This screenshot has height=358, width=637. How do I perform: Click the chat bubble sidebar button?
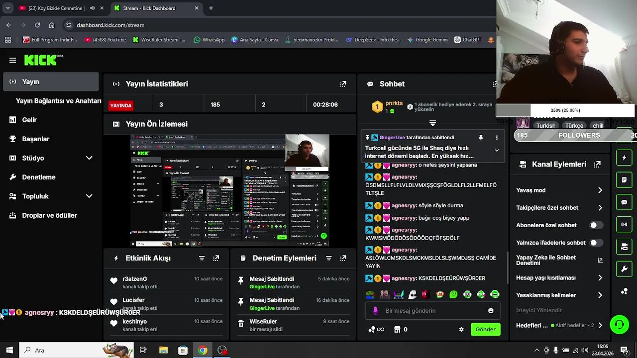tap(624, 202)
